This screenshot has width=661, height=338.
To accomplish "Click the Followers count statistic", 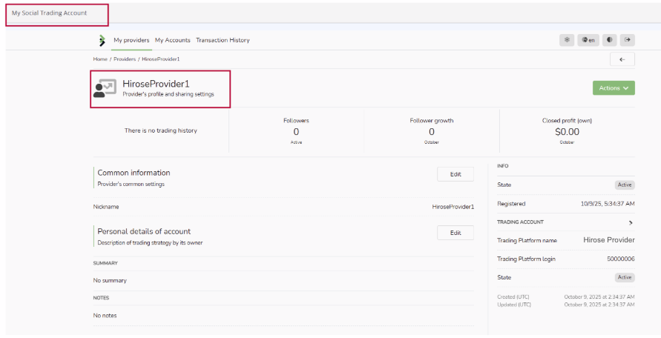I will pyautogui.click(x=296, y=132).
